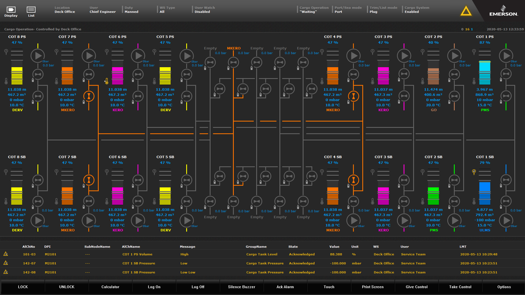Click the cyan COT 1 PS tank level bar
Image resolution: width=525 pixels, height=295 pixels.
pos(484,73)
